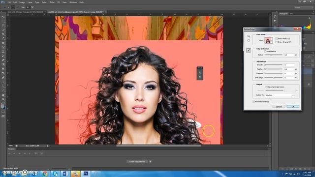Adjust the Feather slider
The height and width of the screenshot is (177, 315).
[x=274, y=69]
